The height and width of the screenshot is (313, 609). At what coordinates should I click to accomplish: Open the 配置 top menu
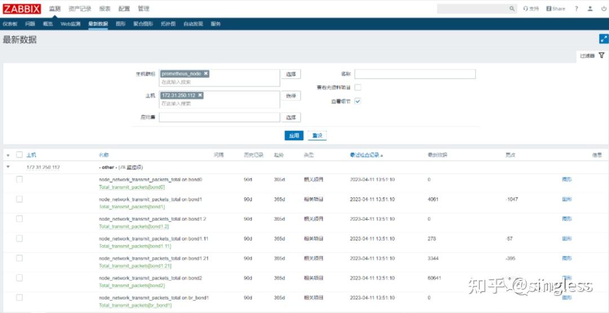tap(124, 8)
